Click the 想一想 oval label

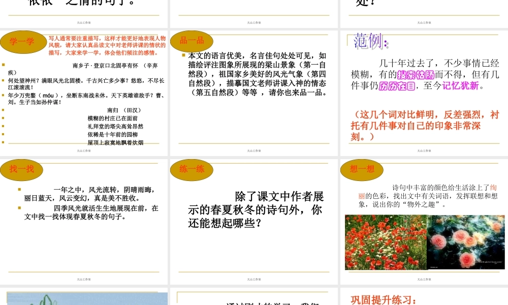362,169
